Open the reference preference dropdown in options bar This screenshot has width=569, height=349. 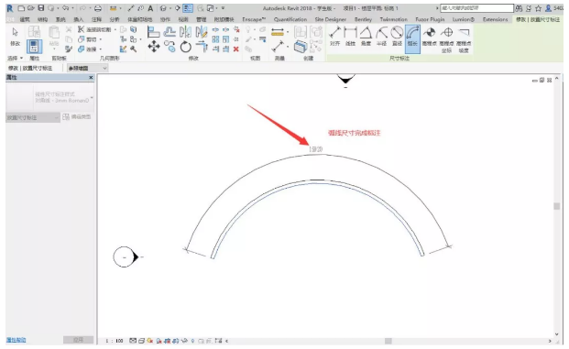(x=87, y=68)
